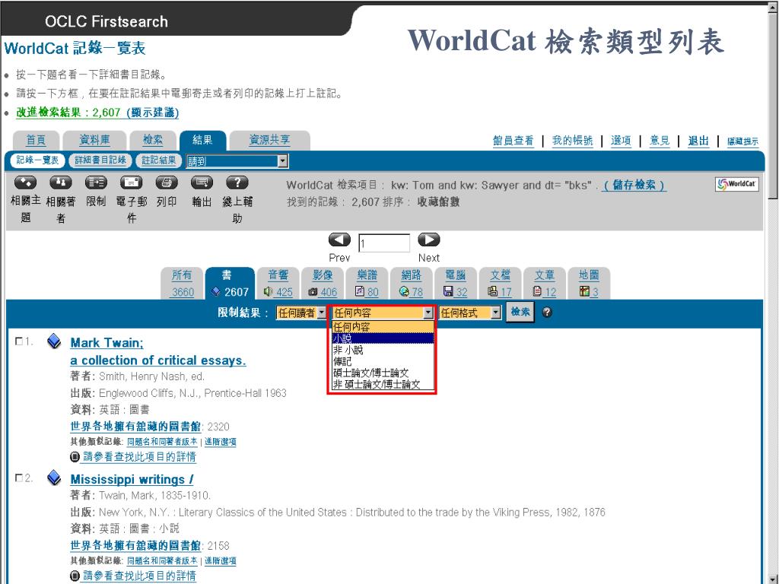Click the page number input field
779x584 pixels.
coord(384,243)
